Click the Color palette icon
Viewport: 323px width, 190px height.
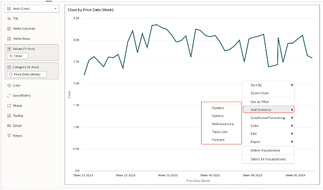tap(9, 85)
